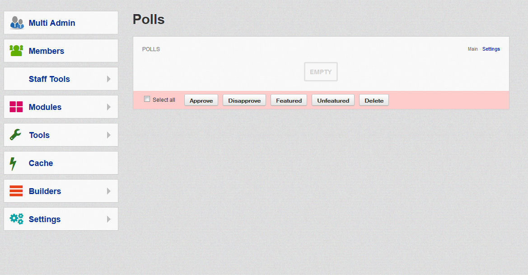This screenshot has width=528, height=275.
Task: Expand the Builders submenu arrow
Action: [x=108, y=191]
